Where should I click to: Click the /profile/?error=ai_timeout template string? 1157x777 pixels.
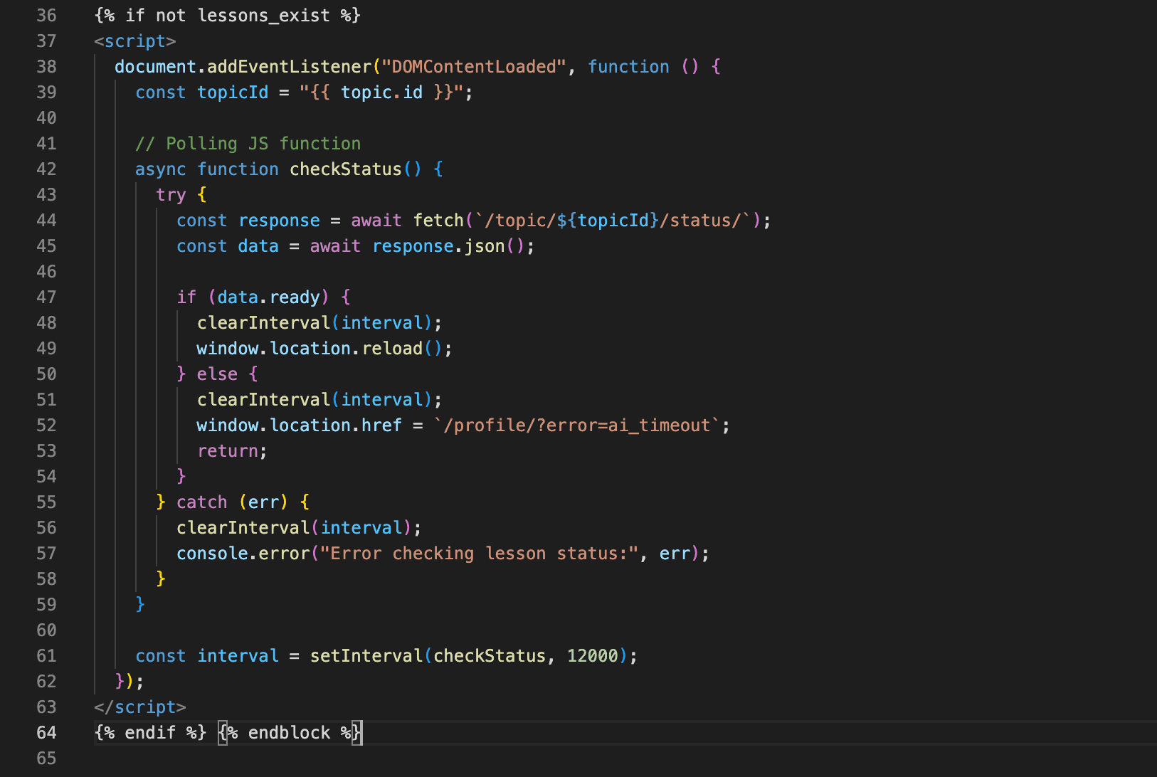point(581,425)
